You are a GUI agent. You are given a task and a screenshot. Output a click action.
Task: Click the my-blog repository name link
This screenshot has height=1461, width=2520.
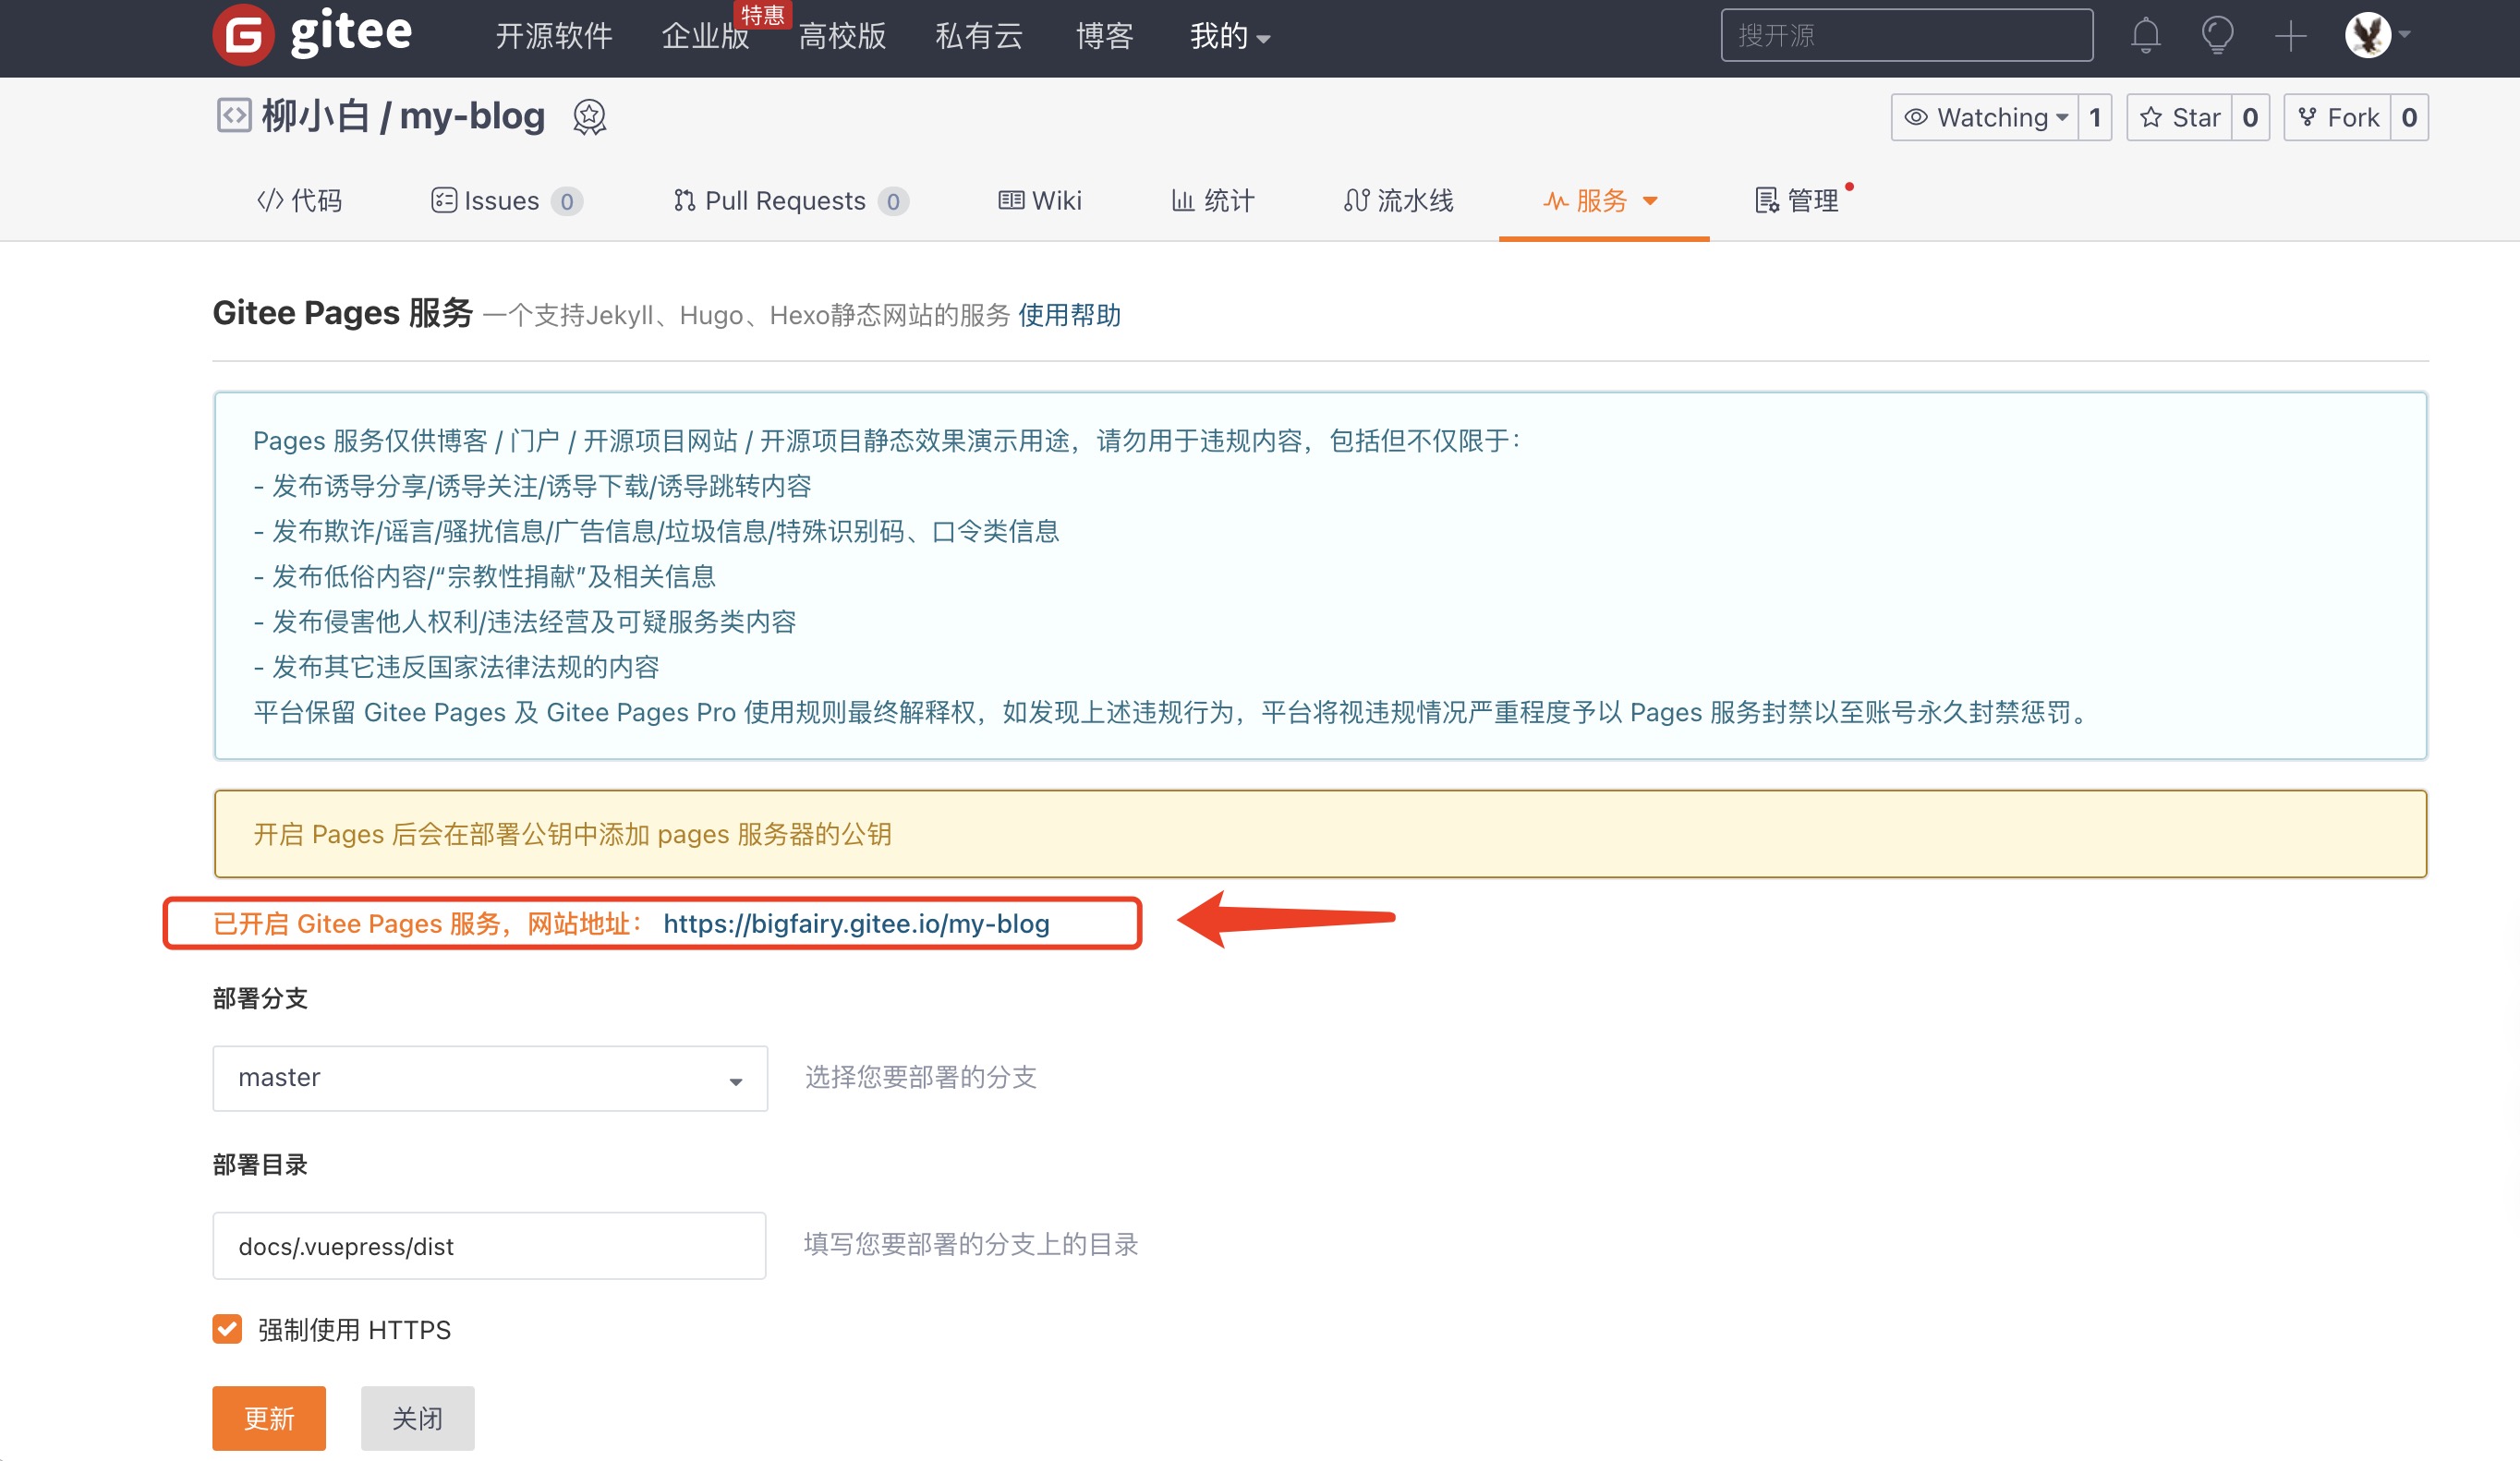(x=472, y=116)
